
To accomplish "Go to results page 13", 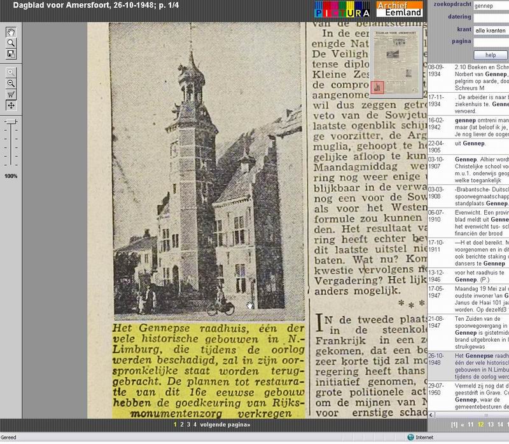I will [x=491, y=424].
